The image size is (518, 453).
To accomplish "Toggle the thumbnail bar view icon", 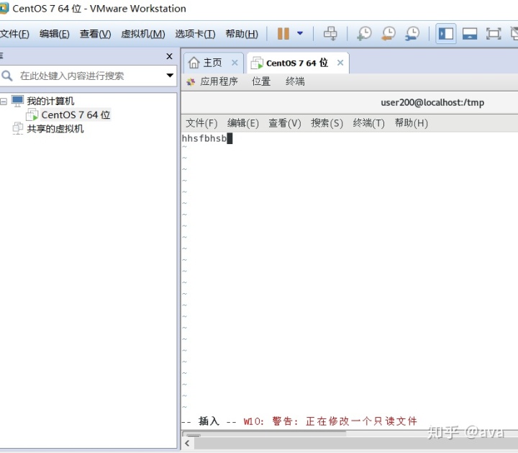I will coord(469,34).
